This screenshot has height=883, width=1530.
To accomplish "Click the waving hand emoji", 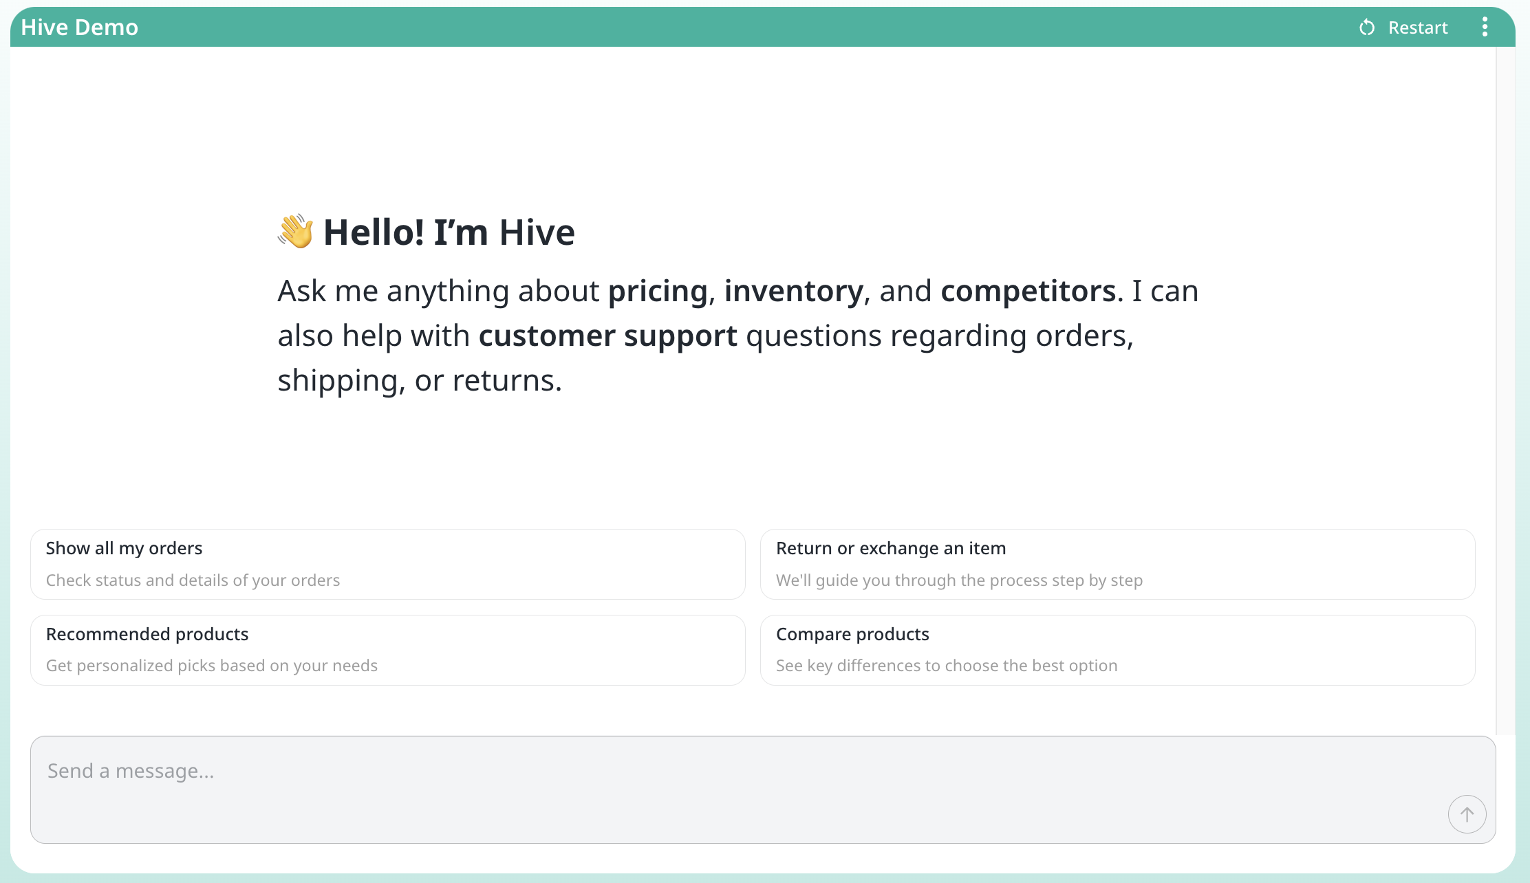I will [x=296, y=232].
